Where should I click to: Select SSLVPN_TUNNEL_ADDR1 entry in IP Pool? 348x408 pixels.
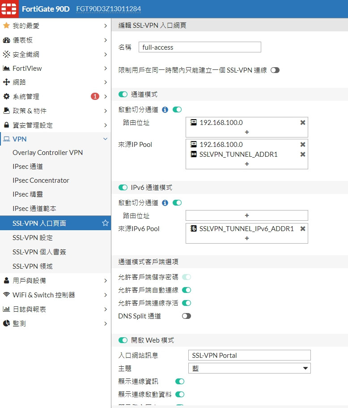pos(238,155)
